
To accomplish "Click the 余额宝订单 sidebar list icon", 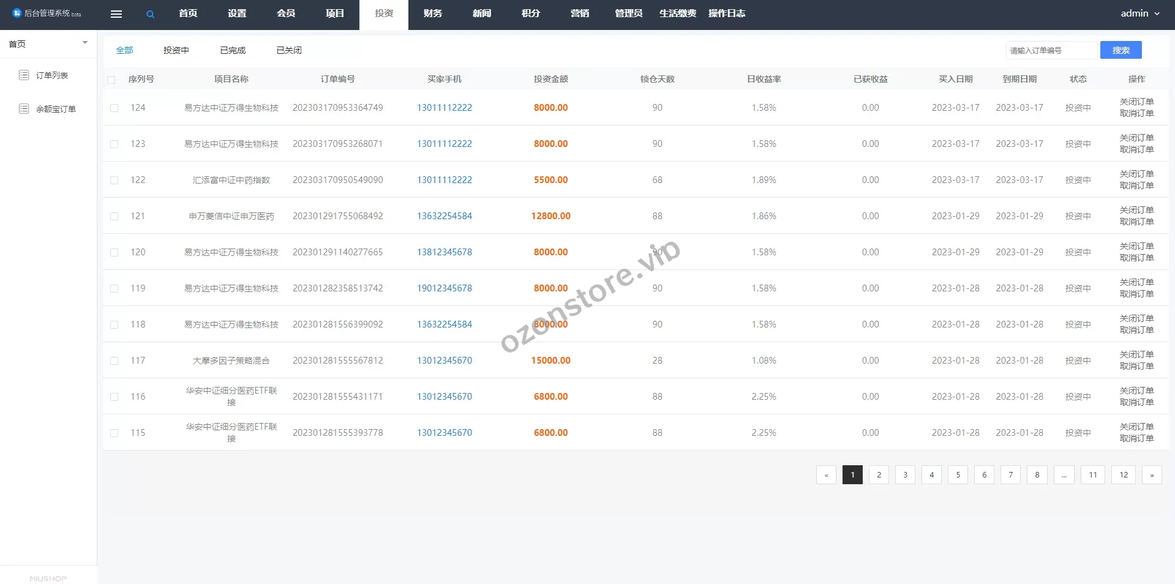I will [24, 109].
